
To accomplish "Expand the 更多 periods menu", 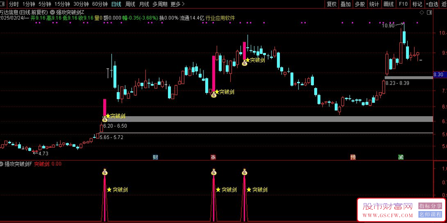I will tap(177, 4).
